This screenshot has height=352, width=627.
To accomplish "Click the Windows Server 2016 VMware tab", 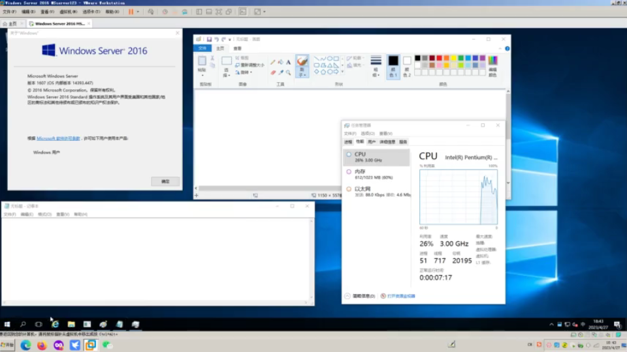I will coord(59,23).
